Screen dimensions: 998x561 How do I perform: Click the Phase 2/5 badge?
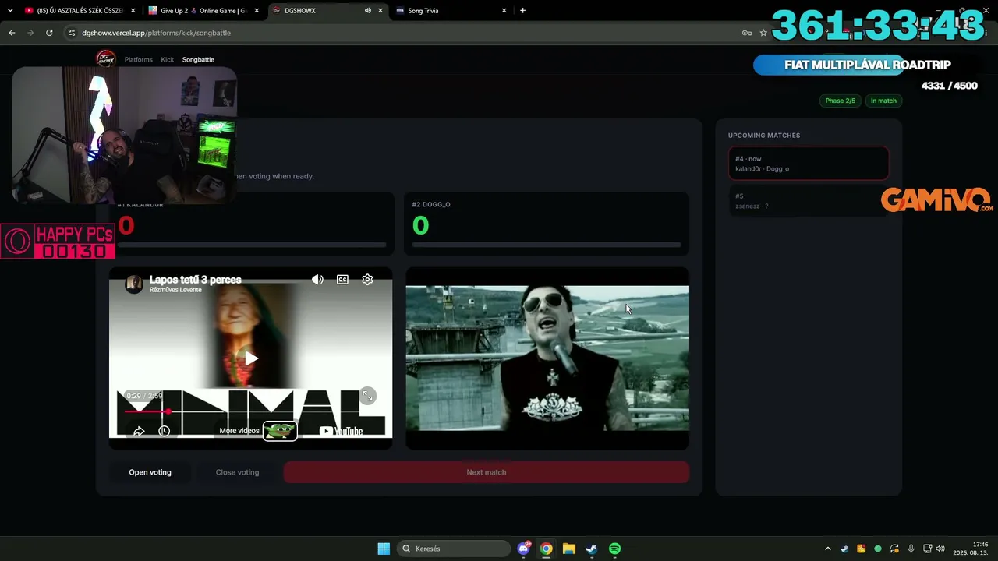[x=840, y=101]
